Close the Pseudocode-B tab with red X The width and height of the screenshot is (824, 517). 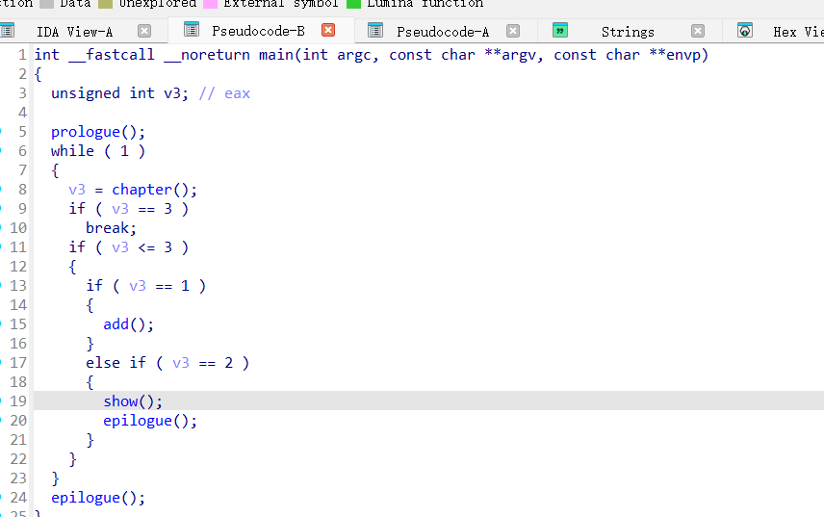tap(328, 31)
